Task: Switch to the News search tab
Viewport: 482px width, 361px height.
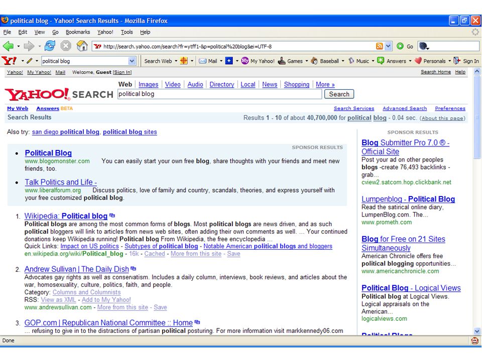Action: 270,84
